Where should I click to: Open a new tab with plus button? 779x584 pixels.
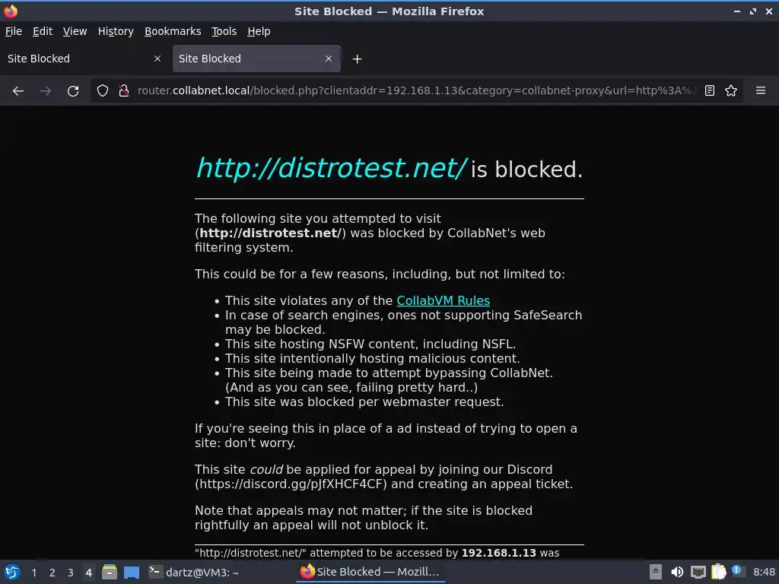click(x=357, y=59)
